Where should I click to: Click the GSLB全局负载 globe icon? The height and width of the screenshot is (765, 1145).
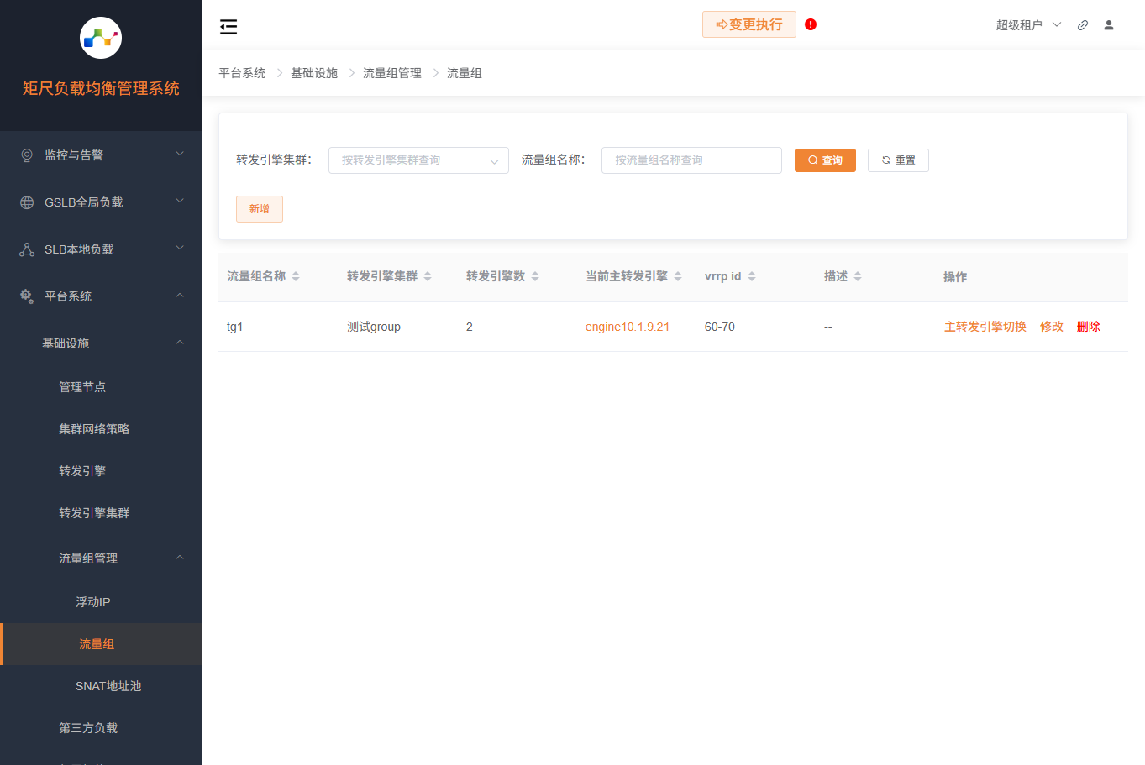click(28, 201)
